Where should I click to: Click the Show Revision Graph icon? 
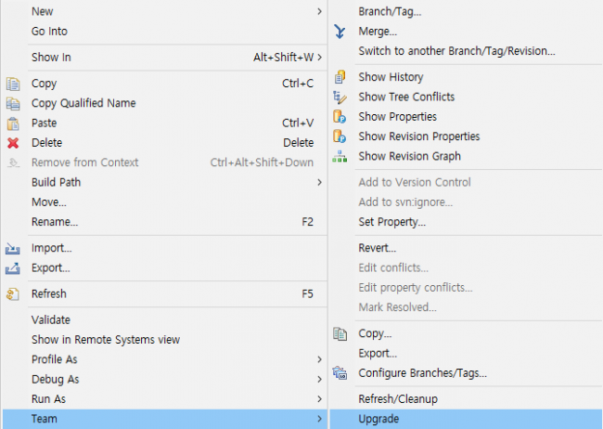(340, 156)
